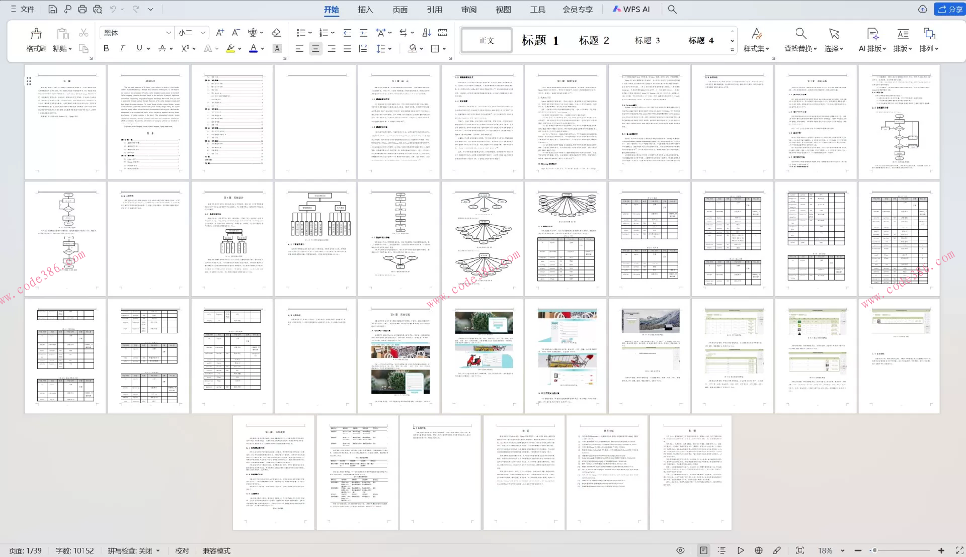Click the AI layout icon

[872, 34]
